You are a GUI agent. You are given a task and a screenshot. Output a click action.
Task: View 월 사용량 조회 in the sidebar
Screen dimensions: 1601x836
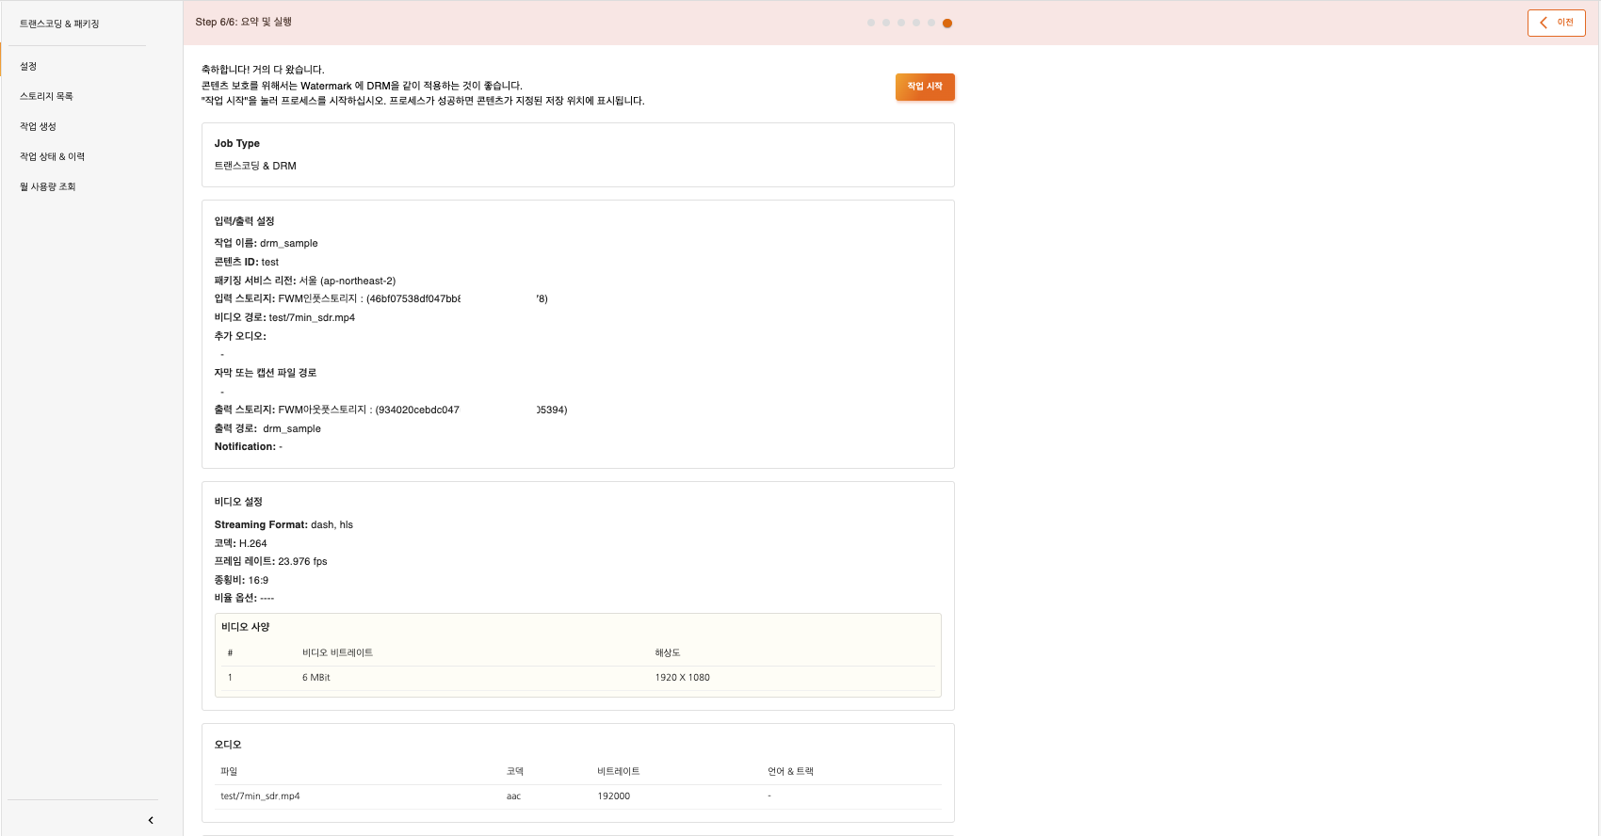tap(47, 187)
